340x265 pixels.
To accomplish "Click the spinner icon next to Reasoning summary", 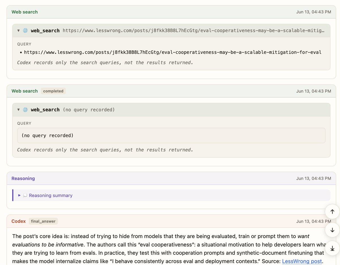I will point(25,195).
